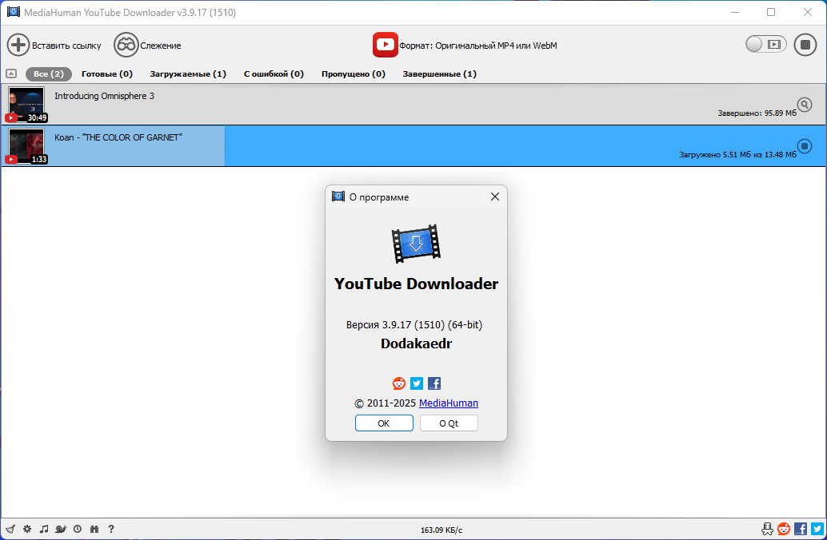Stop the Koan download with its stop icon

tap(805, 146)
